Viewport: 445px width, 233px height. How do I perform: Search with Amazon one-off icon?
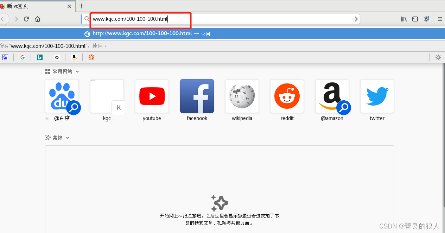[x=74, y=57]
